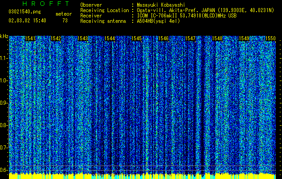The height and width of the screenshot is (179, 282).
Task: Click the 1544 time marker
Action: pyautogui.click(x=110, y=38)
